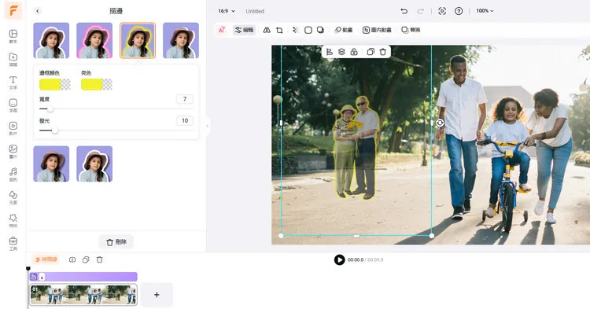
Task: Toggle the lock icon above canvas
Action: pyautogui.click(x=354, y=52)
